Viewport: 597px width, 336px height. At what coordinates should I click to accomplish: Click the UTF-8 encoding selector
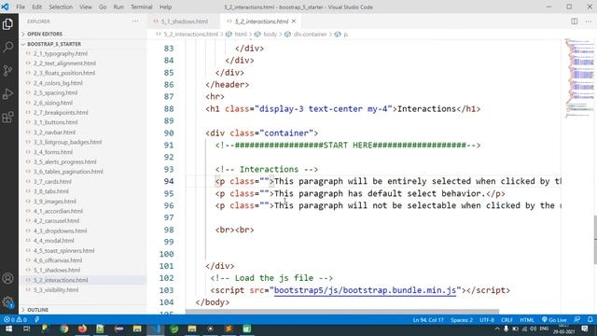click(487, 319)
